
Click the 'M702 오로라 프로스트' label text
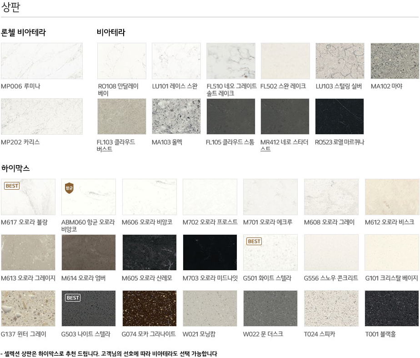click(x=210, y=222)
